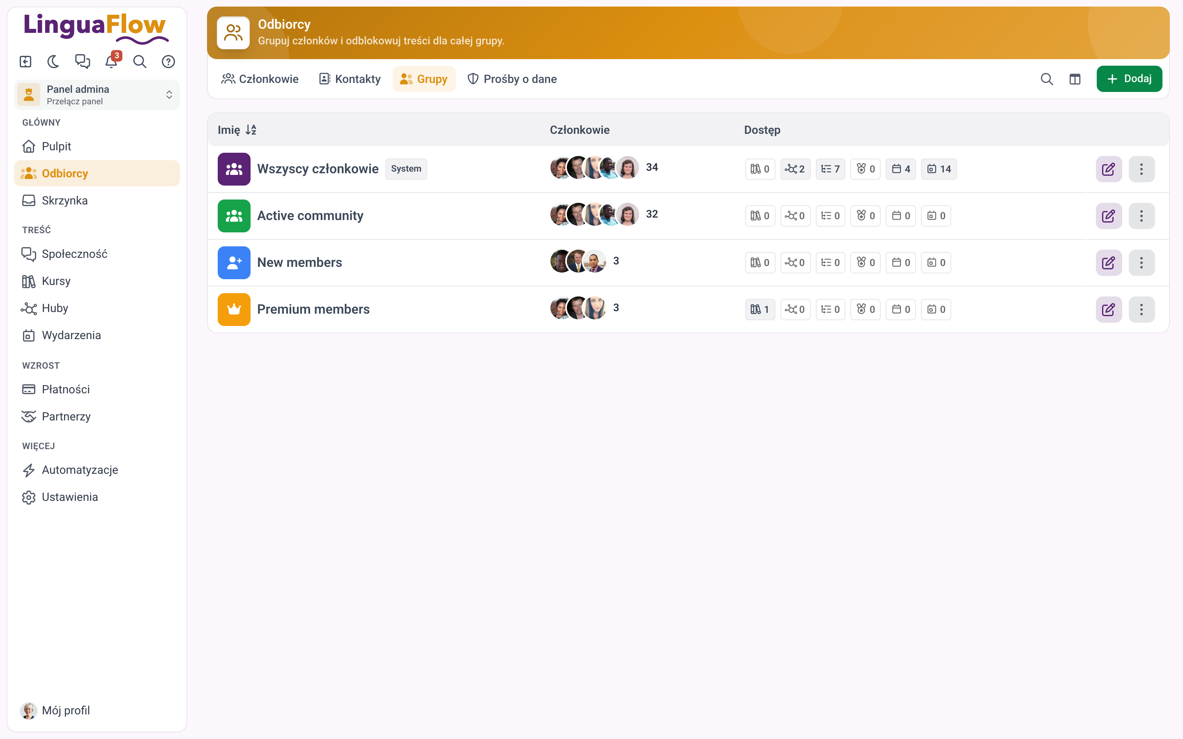Image resolution: width=1183 pixels, height=739 pixels.
Task: Open the Premium members group
Action: (313, 310)
